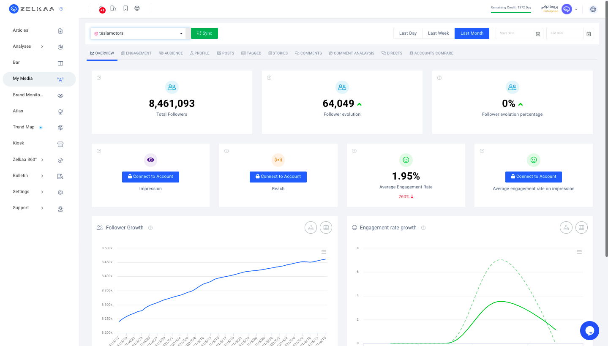Click the support lifebuoy icon in top bar

tap(137, 8)
